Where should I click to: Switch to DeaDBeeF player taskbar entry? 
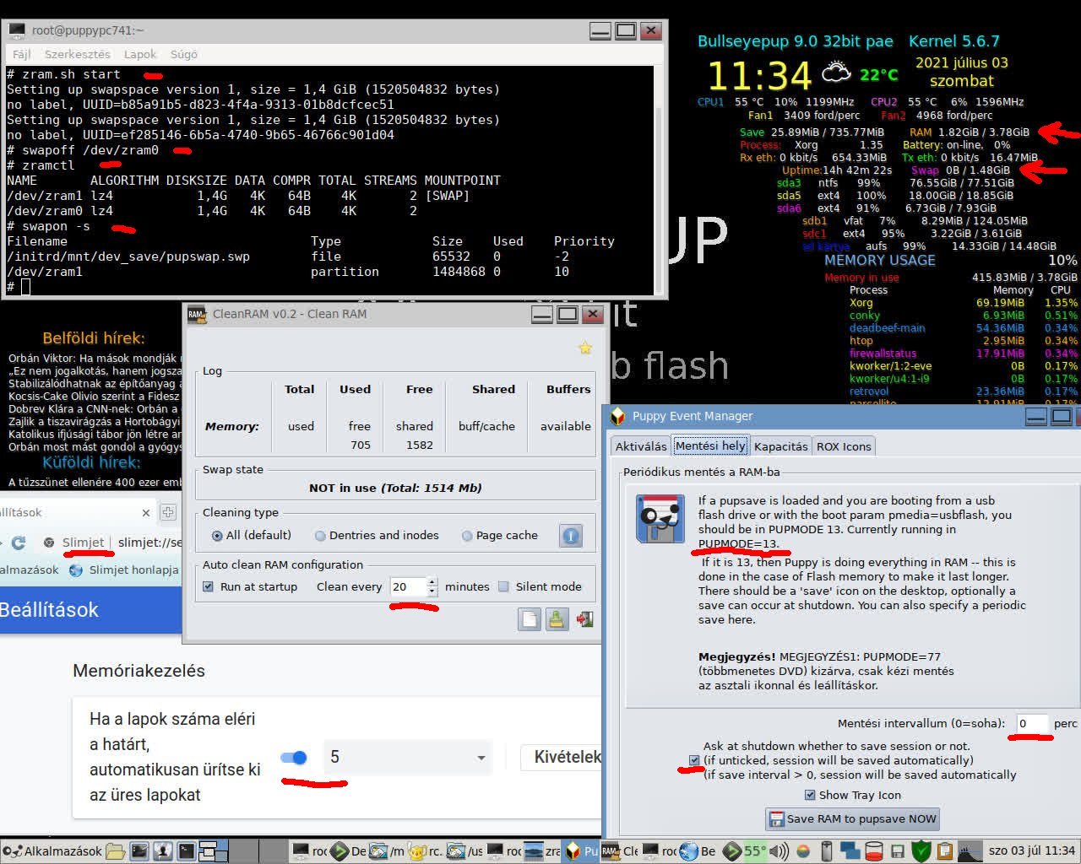[348, 851]
